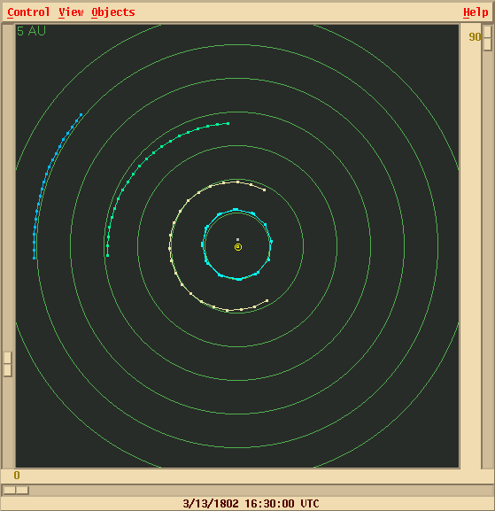Open the Control menu
The width and height of the screenshot is (495, 511).
tap(28, 12)
